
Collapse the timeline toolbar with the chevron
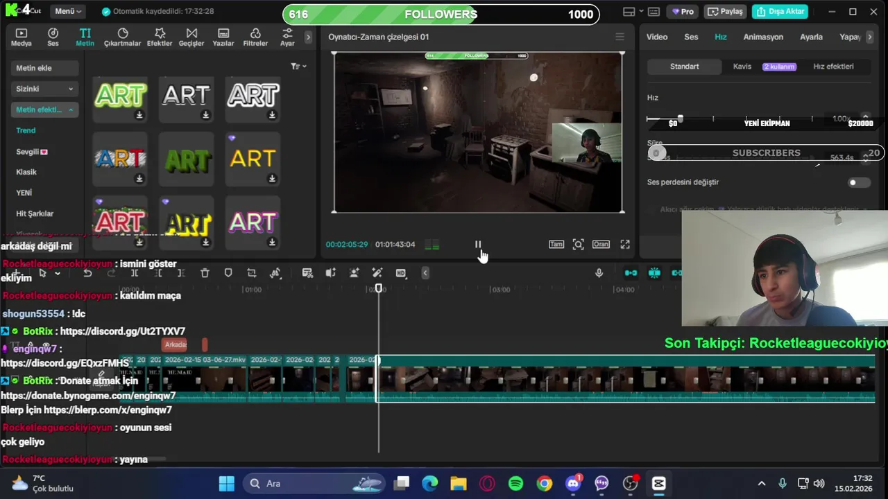pos(425,273)
